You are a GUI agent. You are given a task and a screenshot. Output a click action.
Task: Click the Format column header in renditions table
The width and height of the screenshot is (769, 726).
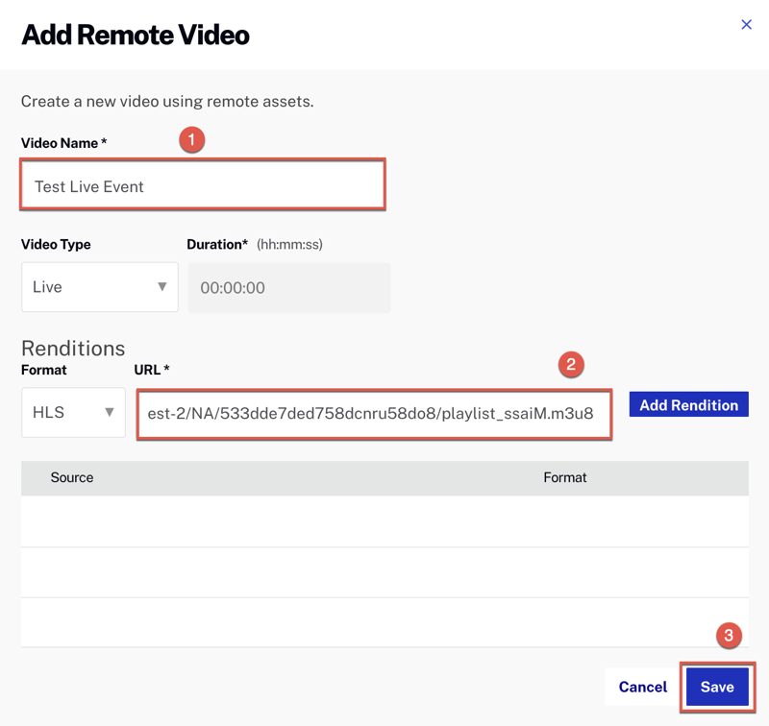click(565, 477)
